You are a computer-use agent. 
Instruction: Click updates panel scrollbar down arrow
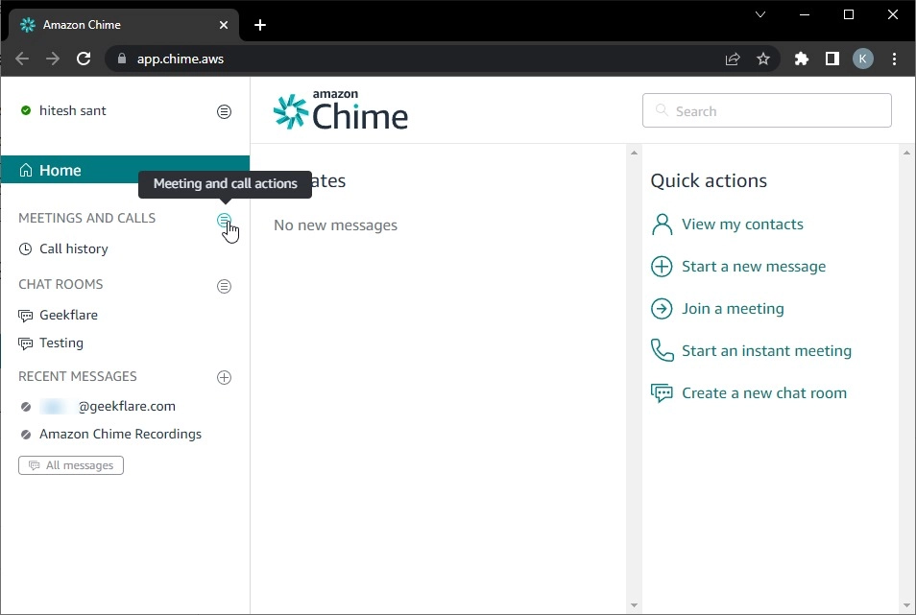[x=634, y=605]
